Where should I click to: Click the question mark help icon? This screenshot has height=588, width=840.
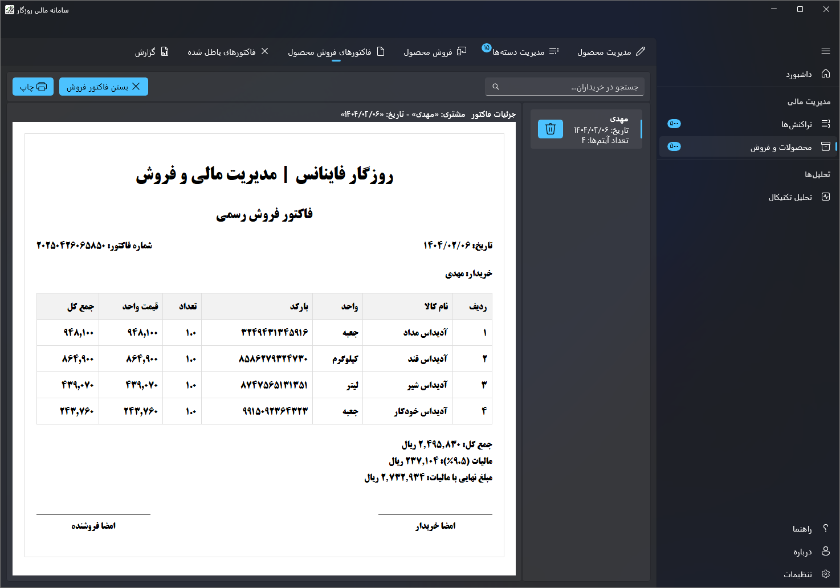point(826,529)
